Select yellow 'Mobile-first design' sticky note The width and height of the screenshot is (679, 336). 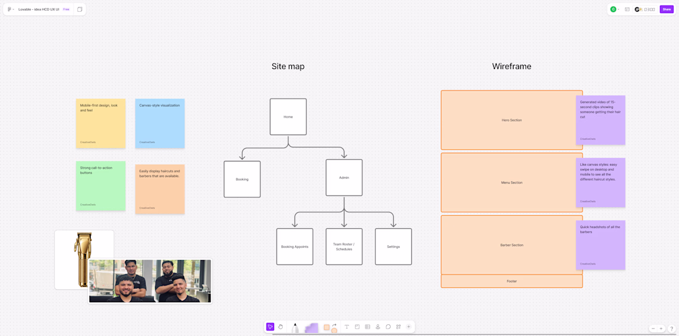pos(101,123)
